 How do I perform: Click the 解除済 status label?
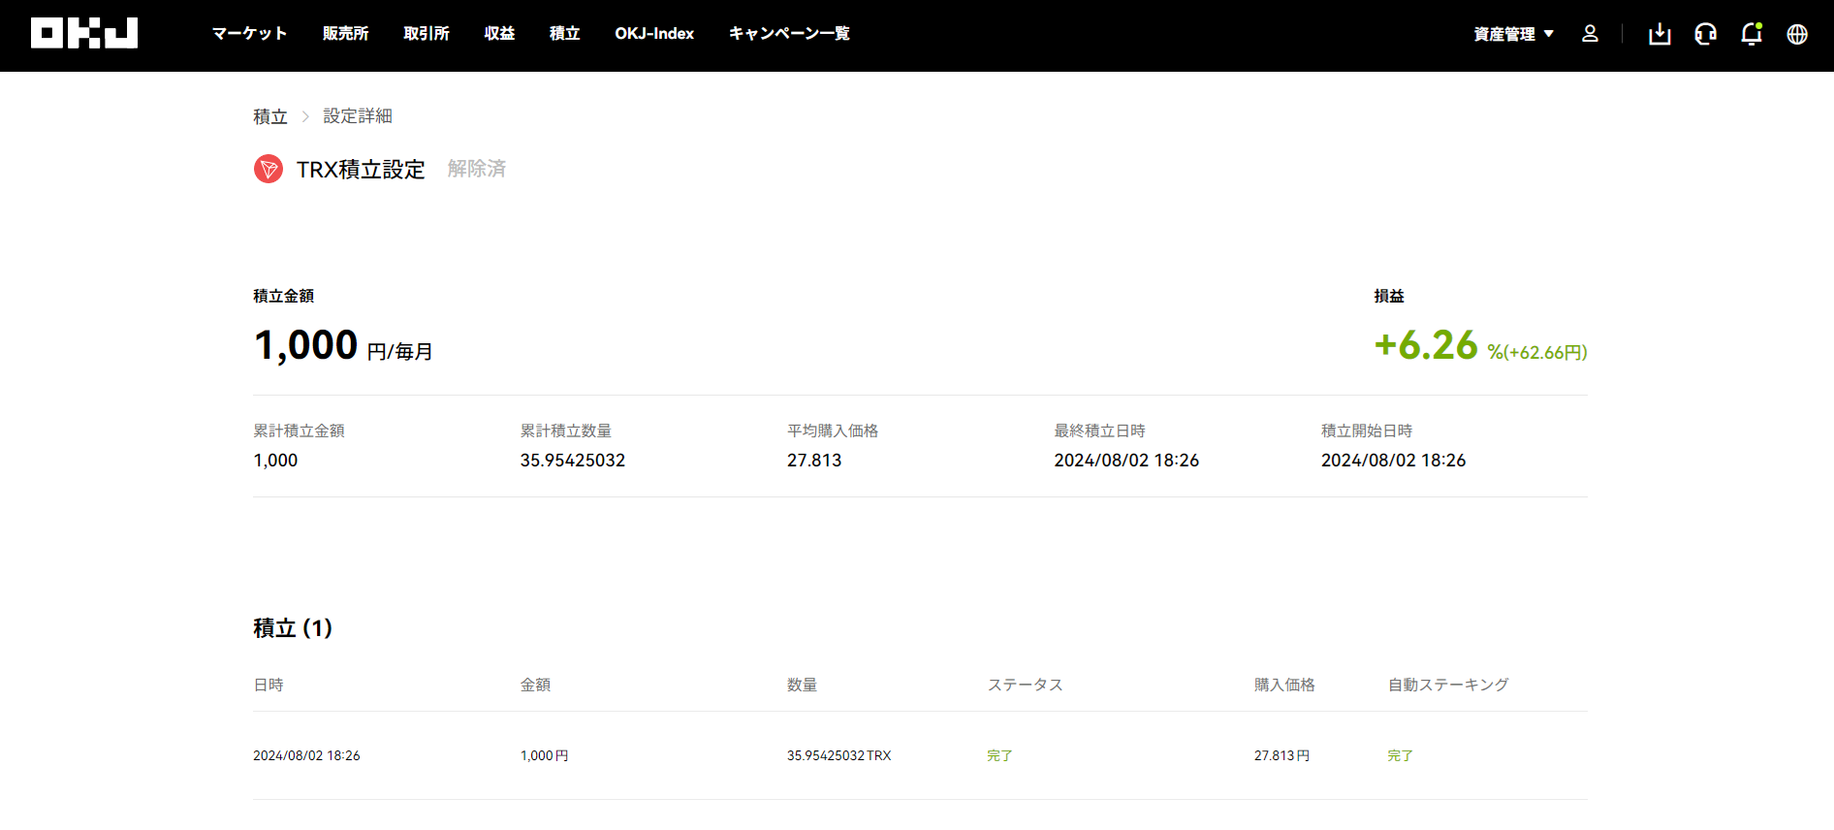tap(477, 169)
